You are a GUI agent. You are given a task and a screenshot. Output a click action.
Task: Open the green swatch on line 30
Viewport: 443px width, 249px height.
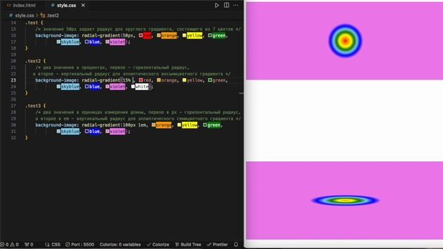pyautogui.click(x=205, y=124)
